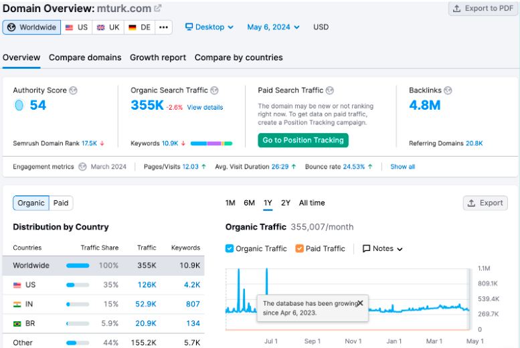The height and width of the screenshot is (348, 520).
Task: Open the May 6, 2024 date dropdown
Action: coord(273,27)
